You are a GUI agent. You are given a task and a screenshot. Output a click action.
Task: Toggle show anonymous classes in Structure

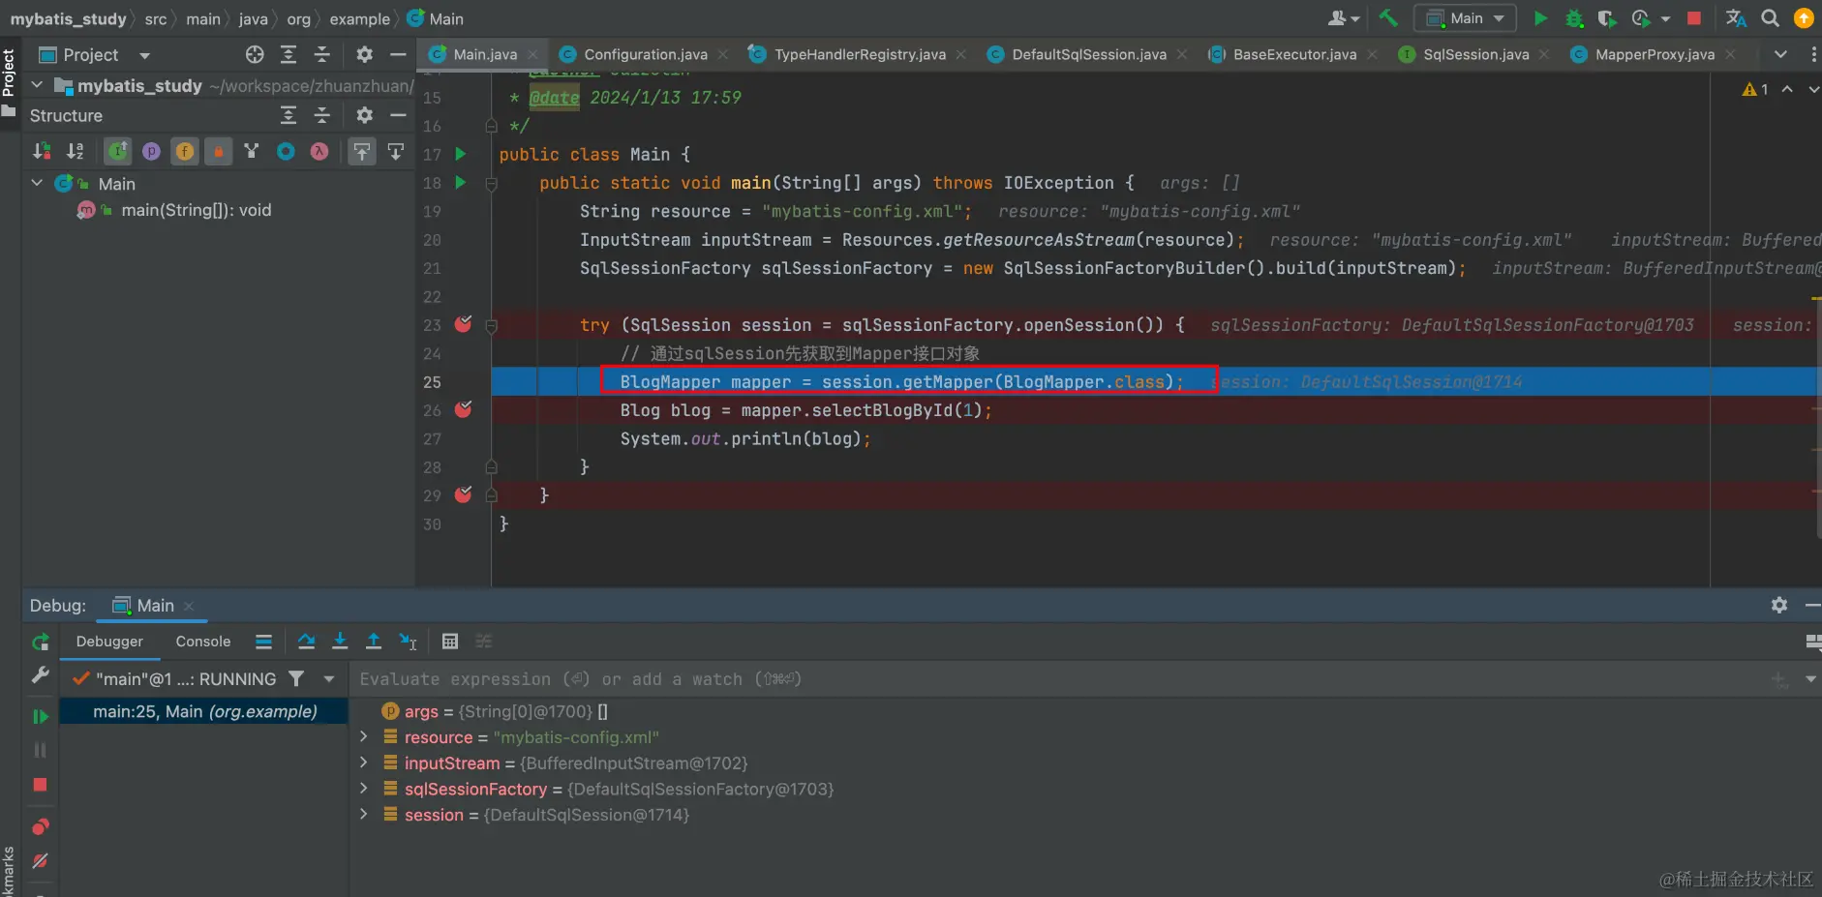286,151
